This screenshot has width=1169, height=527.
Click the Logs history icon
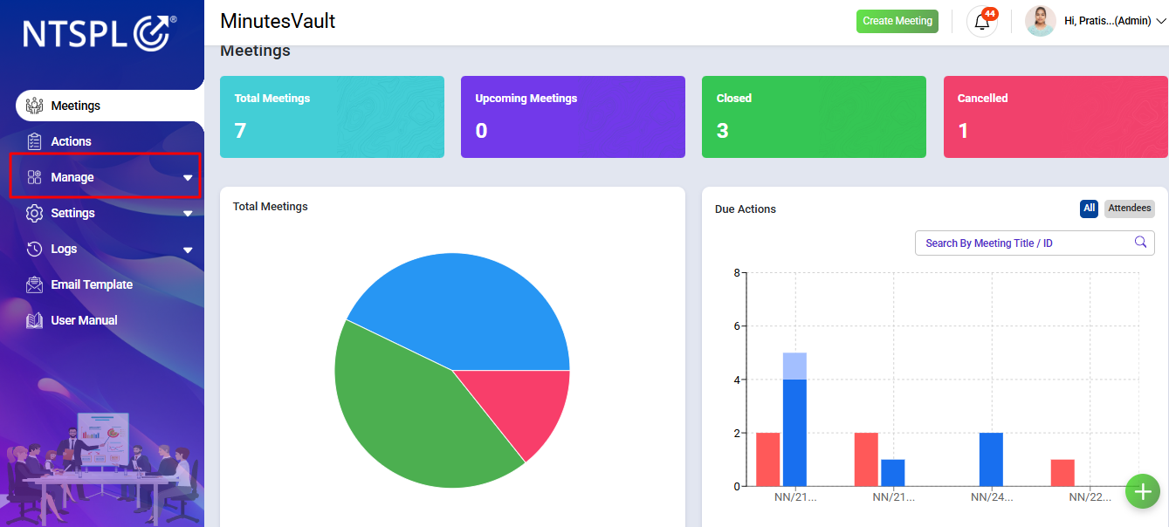click(x=34, y=249)
